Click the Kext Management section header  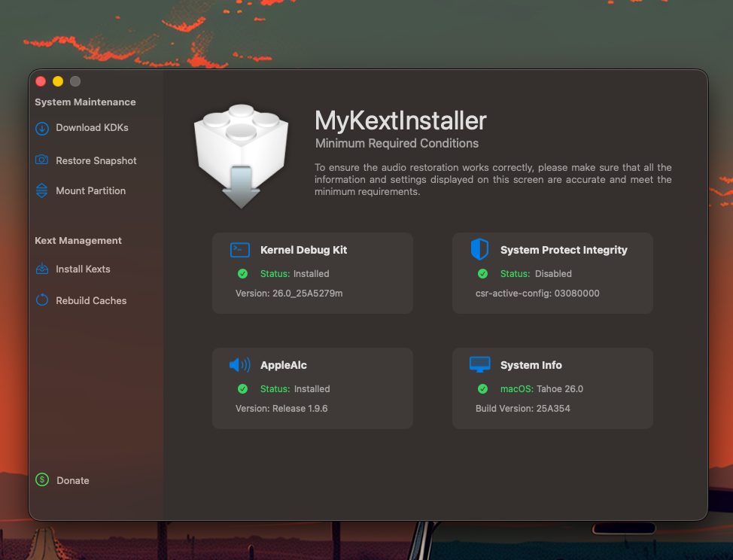[x=78, y=240]
